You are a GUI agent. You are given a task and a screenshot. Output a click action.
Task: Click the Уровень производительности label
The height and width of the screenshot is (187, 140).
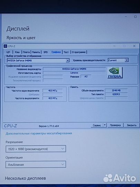coord(89,60)
